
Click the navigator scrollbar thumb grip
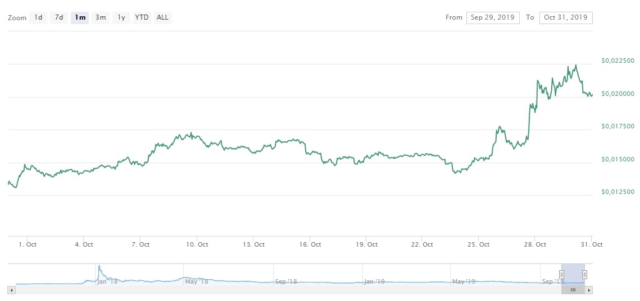point(573,290)
